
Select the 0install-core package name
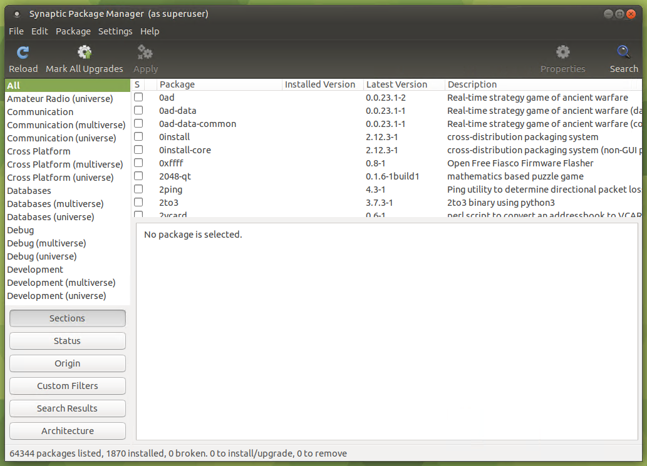(x=185, y=150)
